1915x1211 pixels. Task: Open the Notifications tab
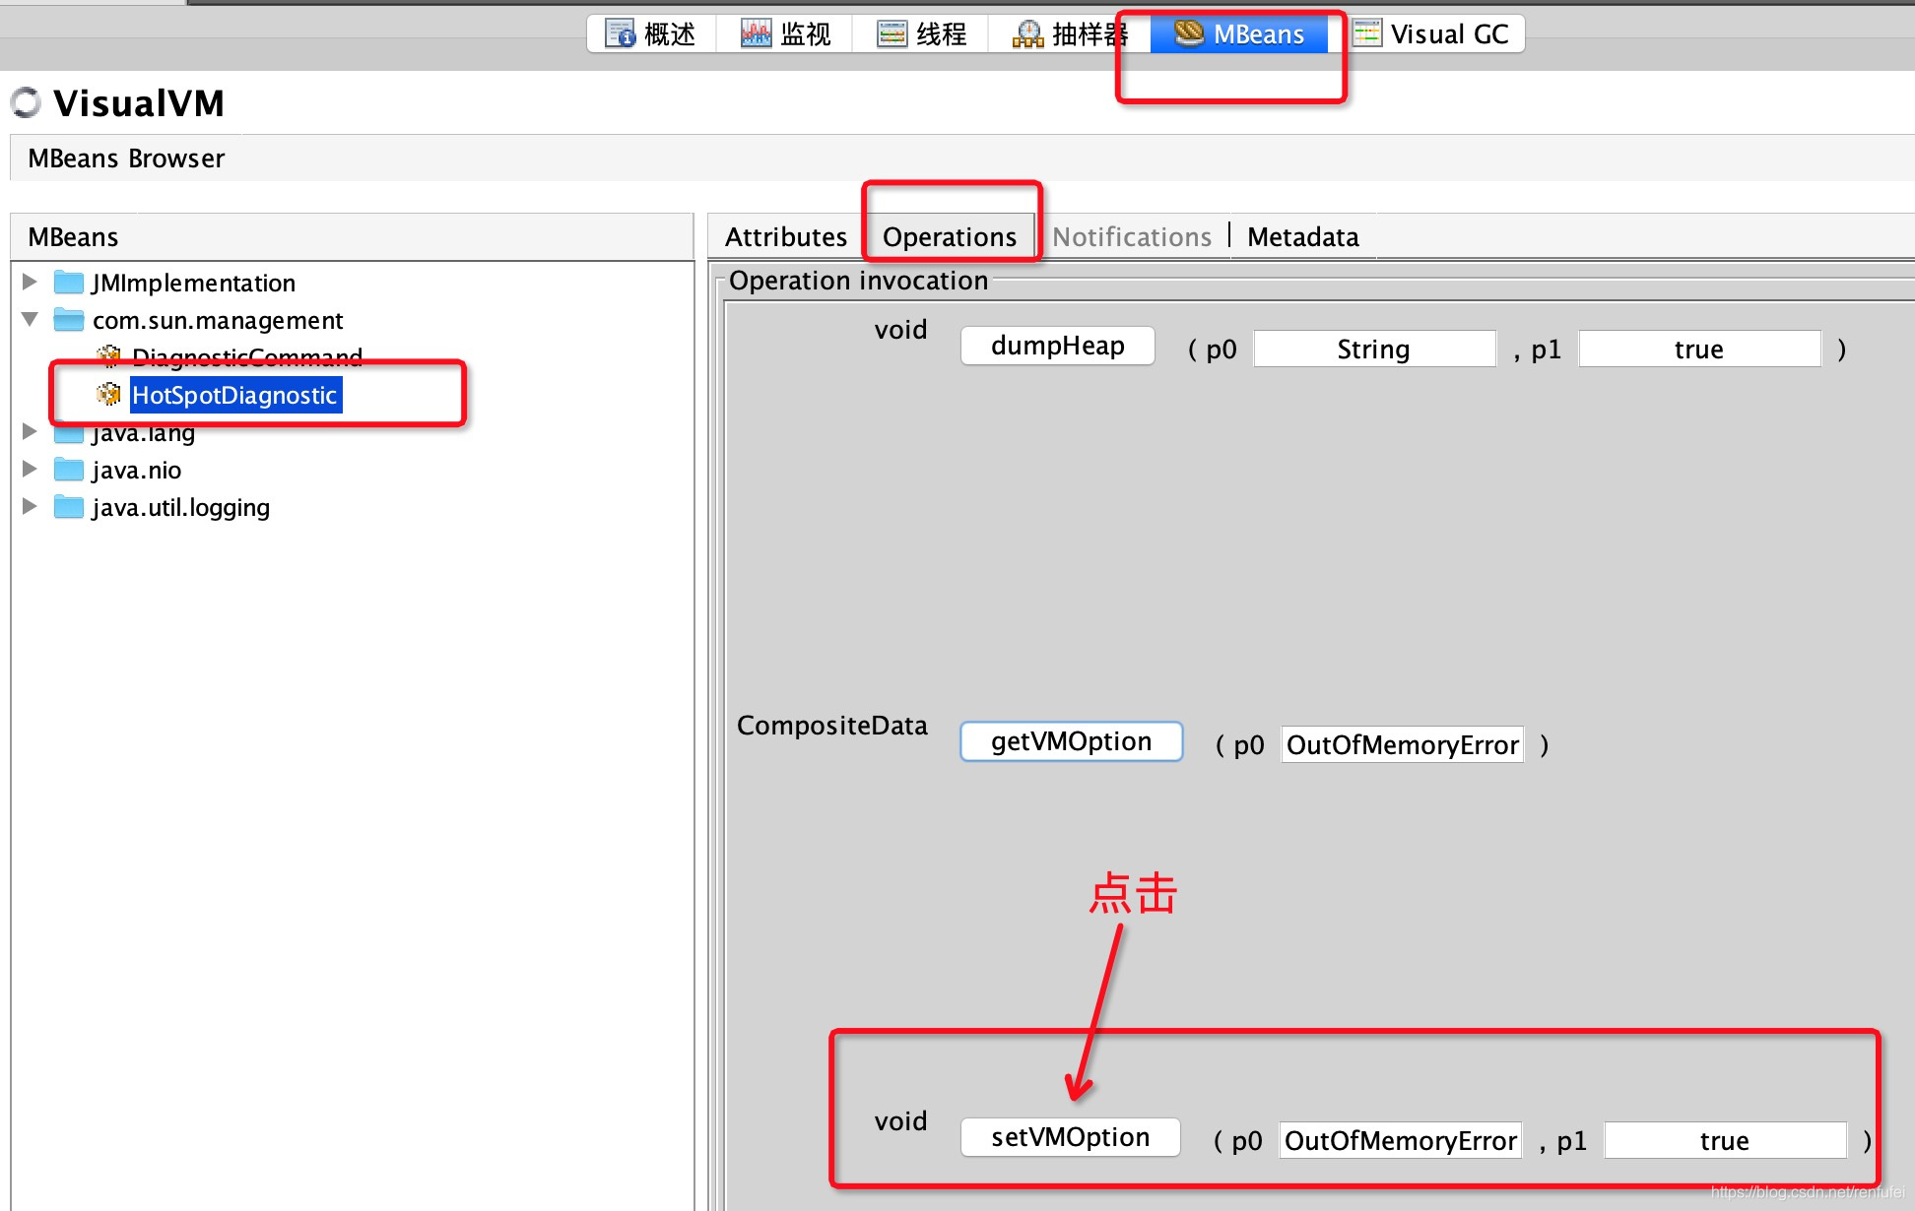1132,237
